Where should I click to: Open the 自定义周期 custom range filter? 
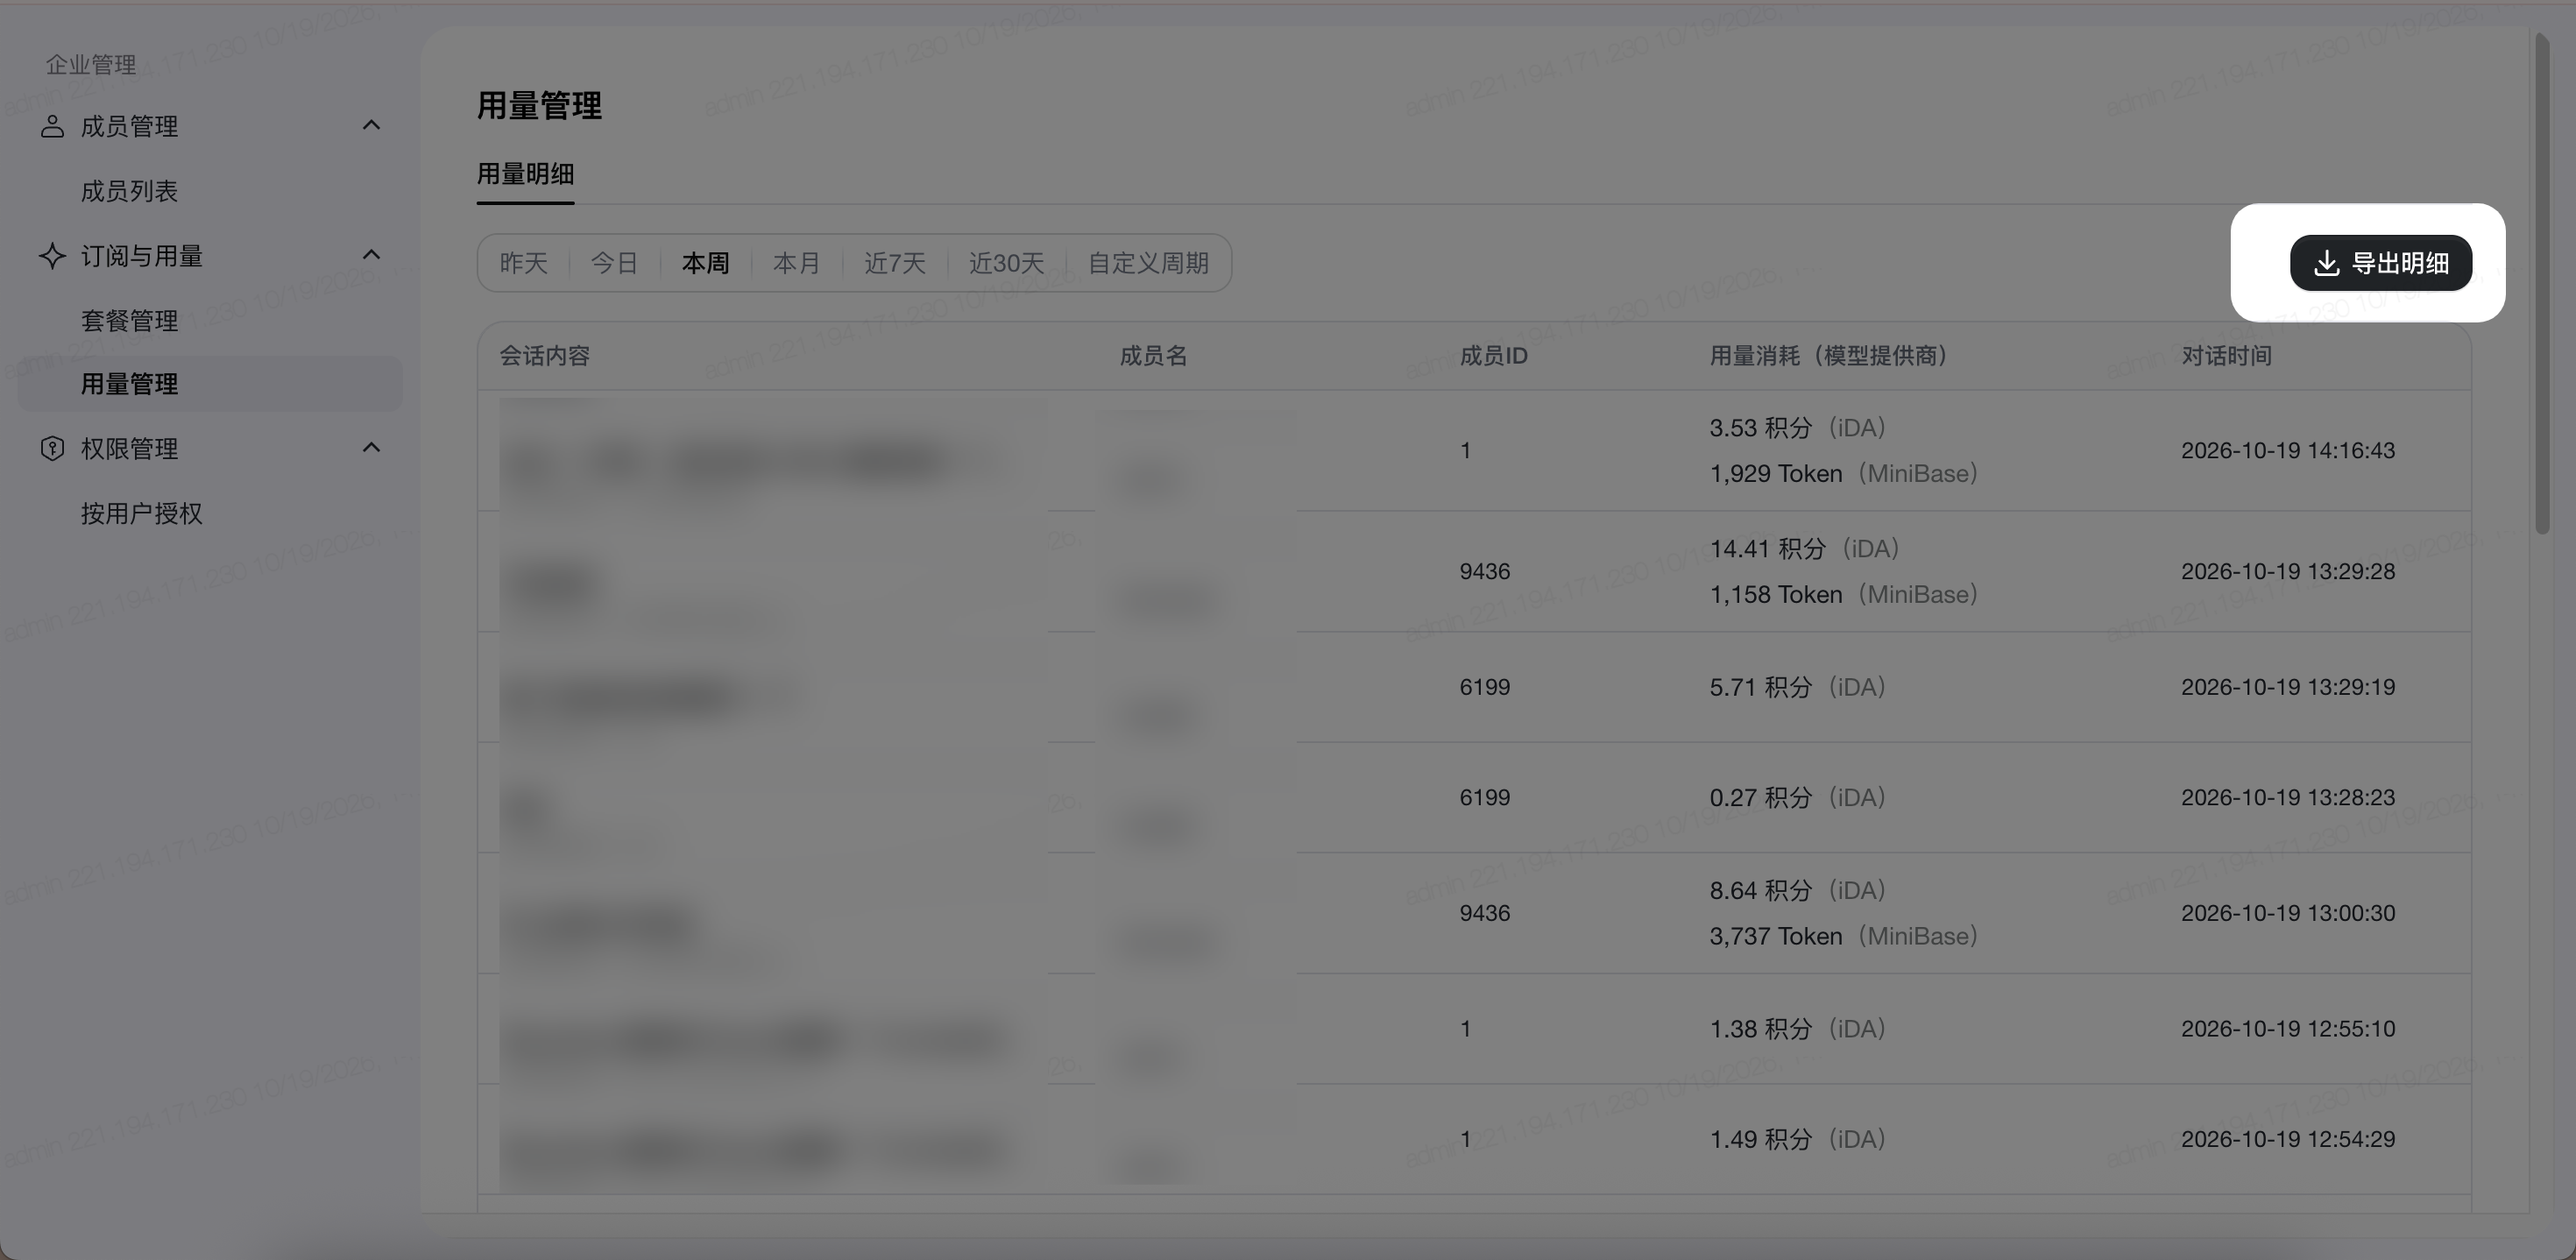click(1148, 263)
